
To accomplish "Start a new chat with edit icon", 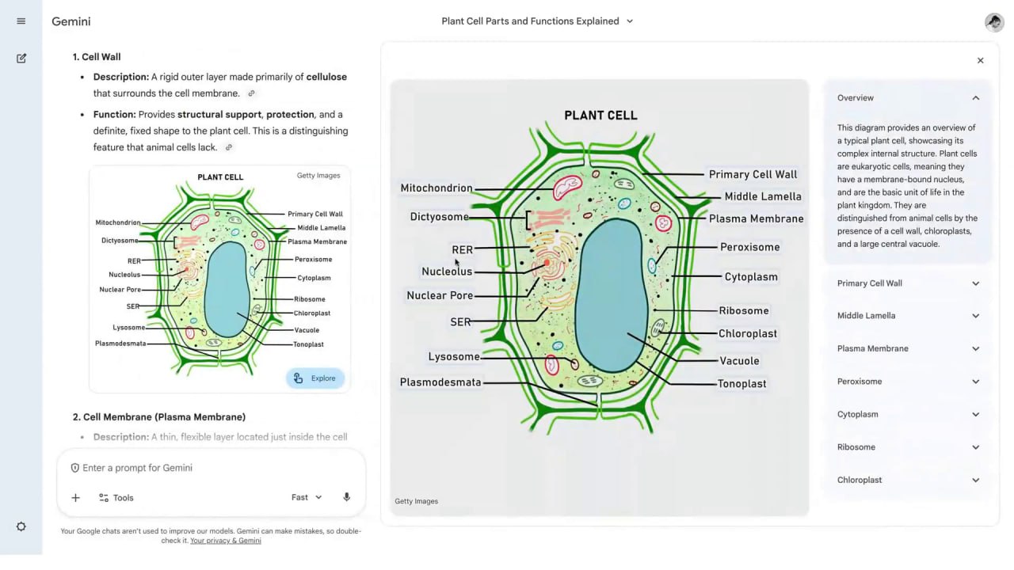I will [x=21, y=58].
